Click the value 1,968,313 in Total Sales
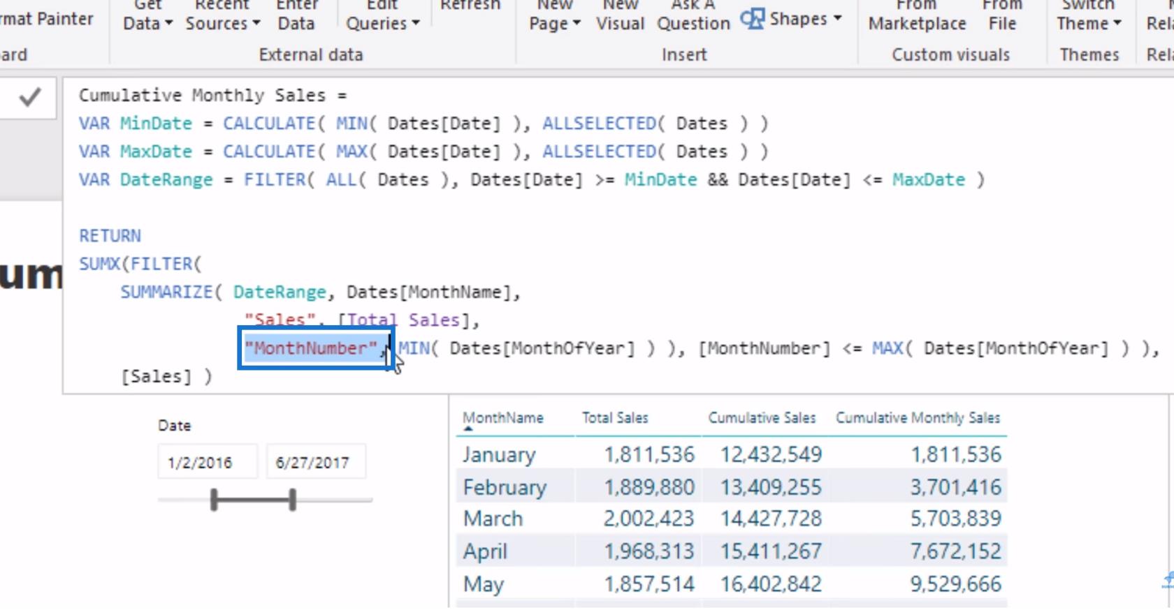Screen dimensions: 1174x610 pyautogui.click(x=649, y=551)
